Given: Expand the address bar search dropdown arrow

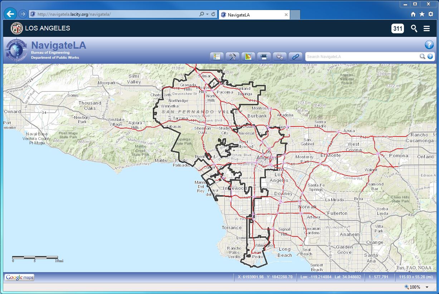Looking at the screenshot, I should click(x=207, y=14).
